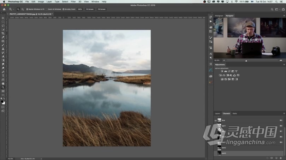
Task: Click the Navigator zoom slider handle
Action: [246, 61]
